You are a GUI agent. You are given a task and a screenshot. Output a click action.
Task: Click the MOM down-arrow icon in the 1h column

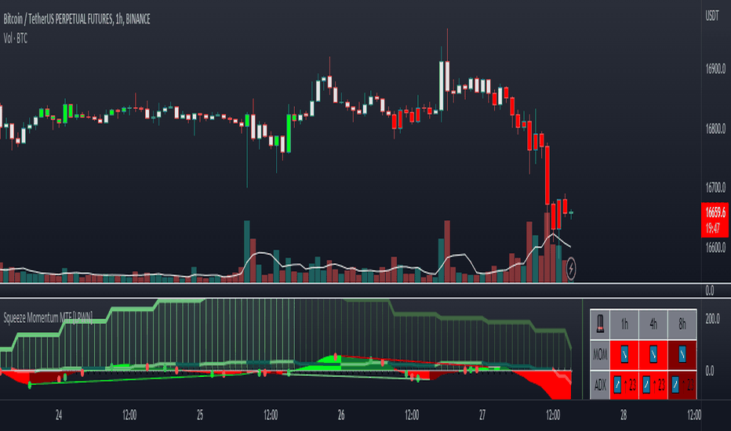624,354
